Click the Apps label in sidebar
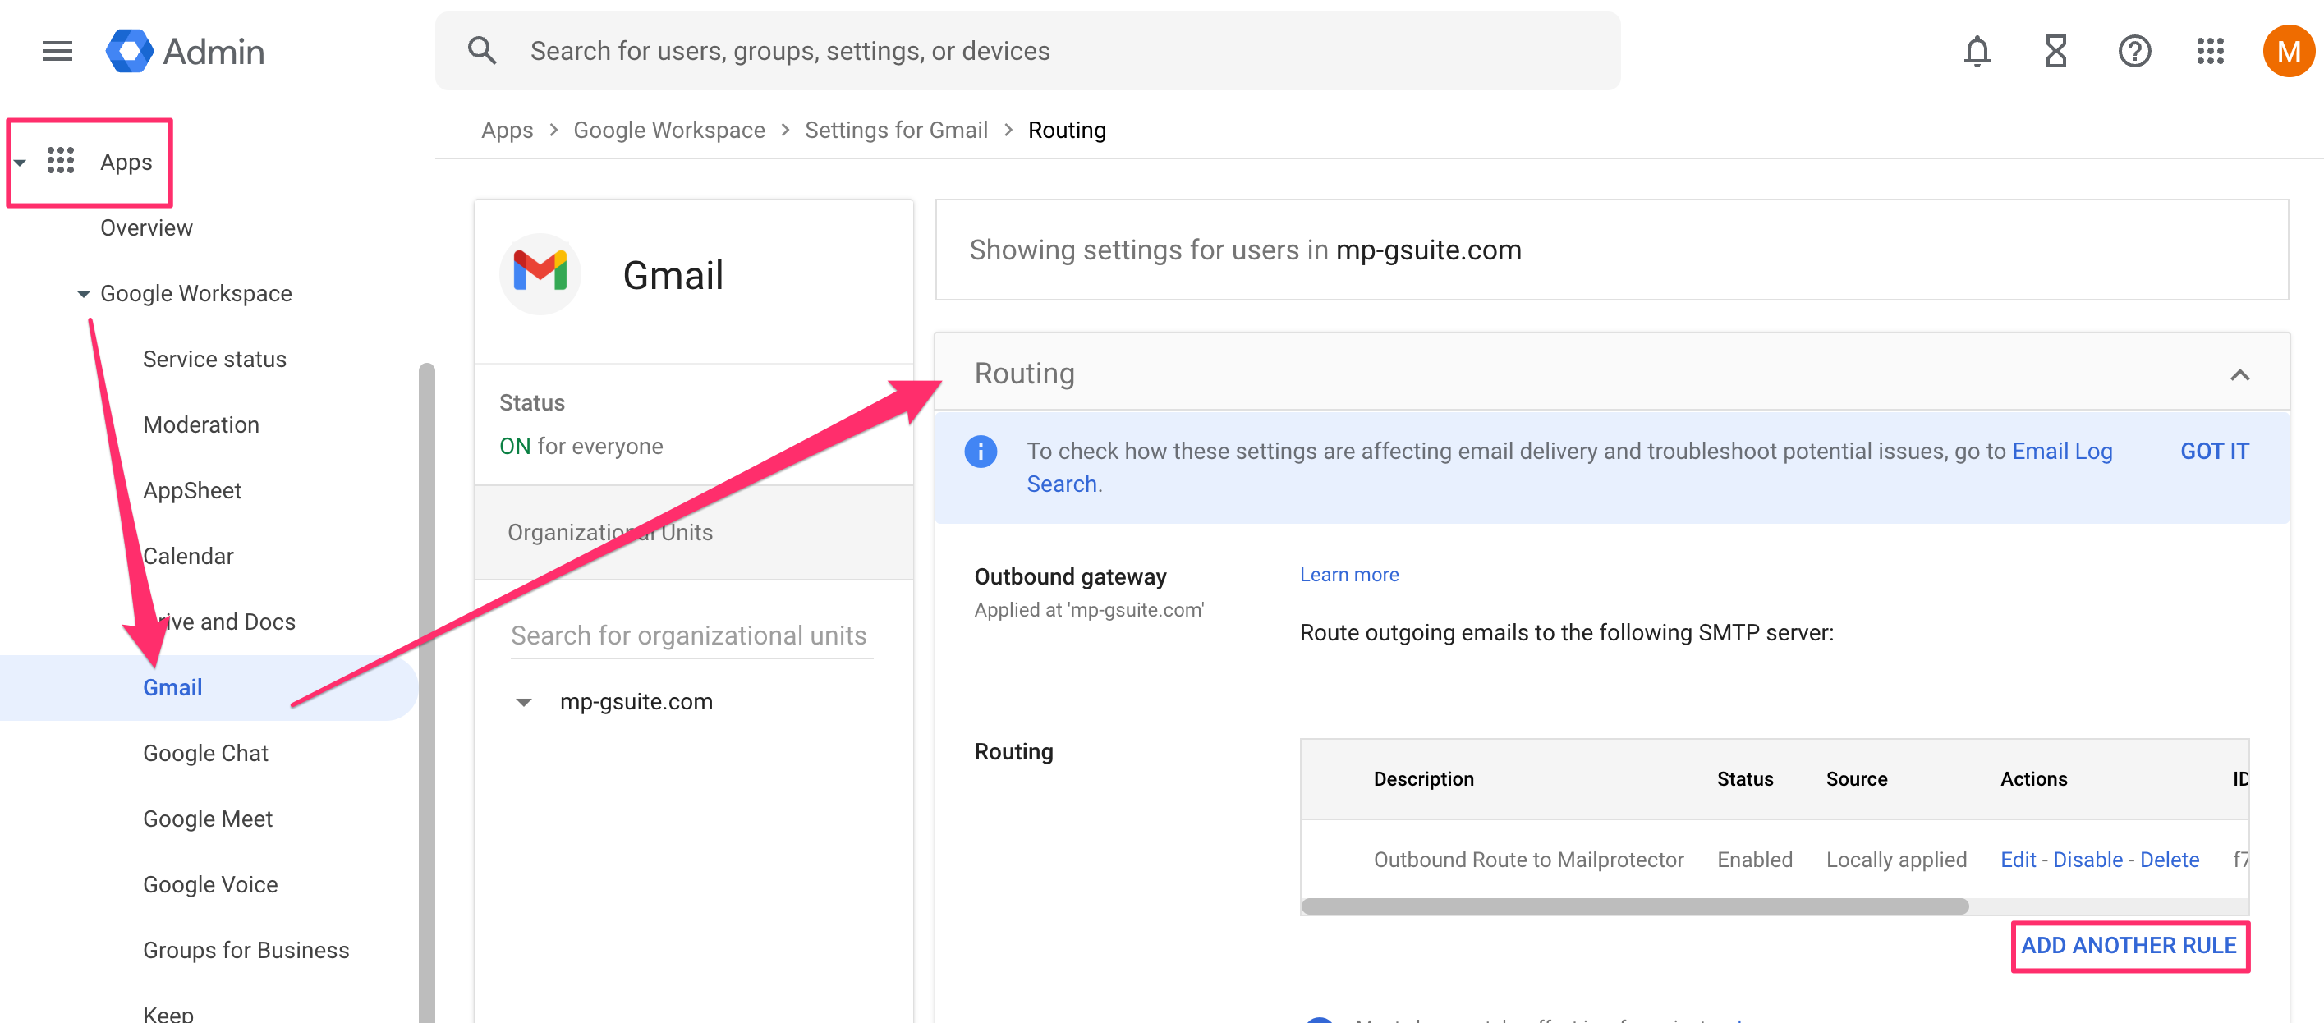 [126, 163]
